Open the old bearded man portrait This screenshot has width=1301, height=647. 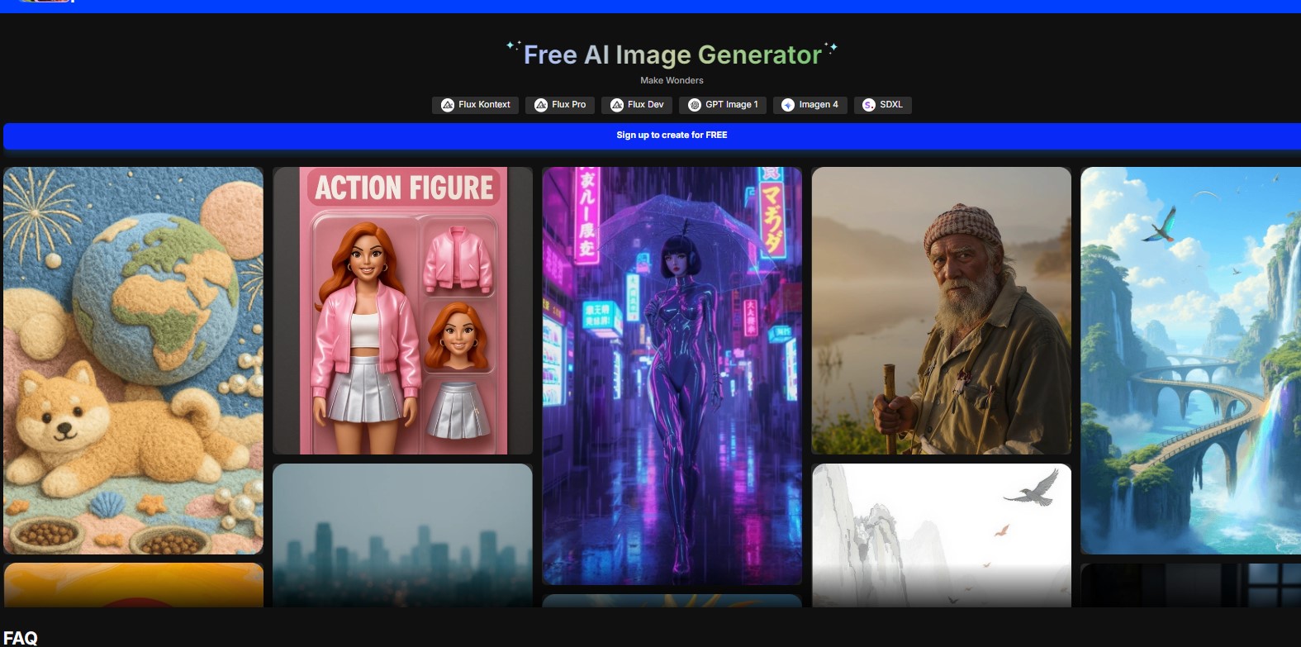[941, 311]
